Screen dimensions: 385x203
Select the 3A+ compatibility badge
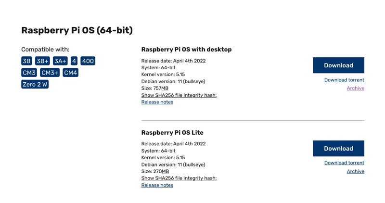point(60,61)
